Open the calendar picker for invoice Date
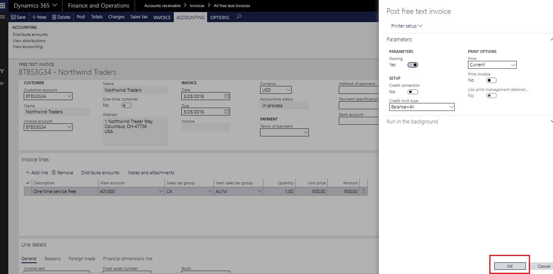 227,96
